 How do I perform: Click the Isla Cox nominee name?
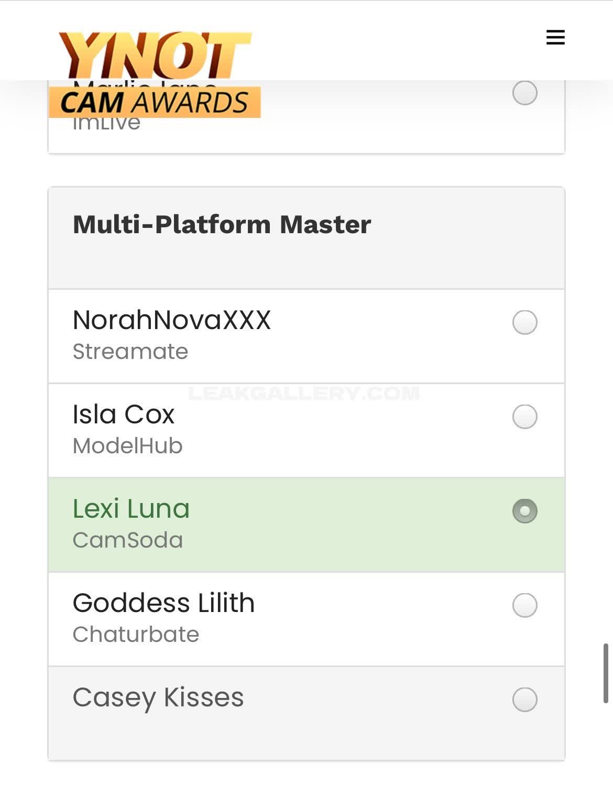[x=124, y=414]
